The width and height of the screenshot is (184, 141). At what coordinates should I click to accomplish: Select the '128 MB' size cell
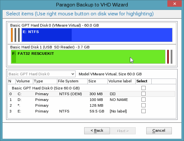(96, 105)
